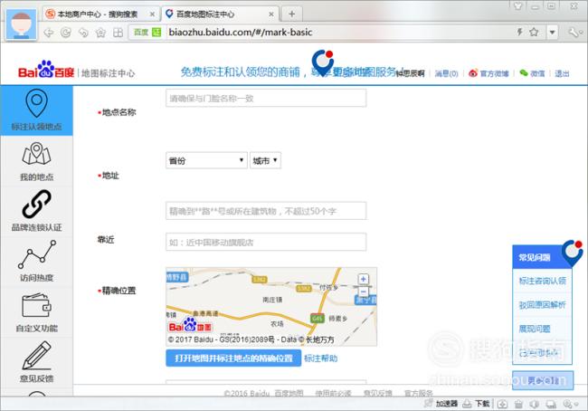
Task: Click the footer 官方服务 link
Action: [419, 393]
